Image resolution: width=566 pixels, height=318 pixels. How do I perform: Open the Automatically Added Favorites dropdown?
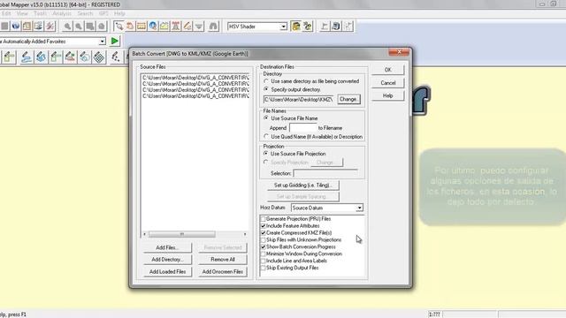click(103, 42)
